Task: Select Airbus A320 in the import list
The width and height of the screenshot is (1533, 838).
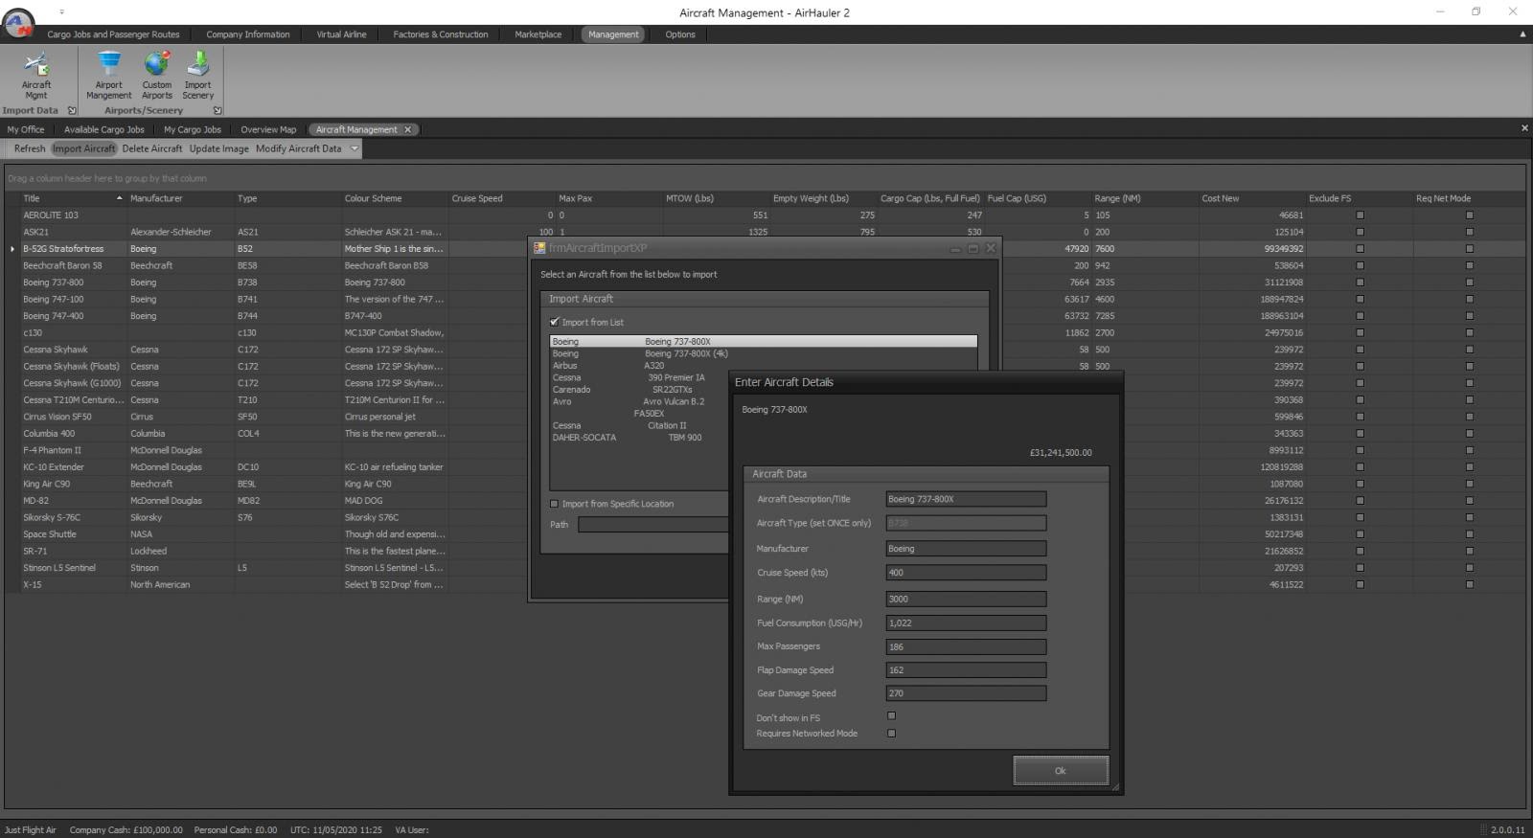Action: click(640, 366)
